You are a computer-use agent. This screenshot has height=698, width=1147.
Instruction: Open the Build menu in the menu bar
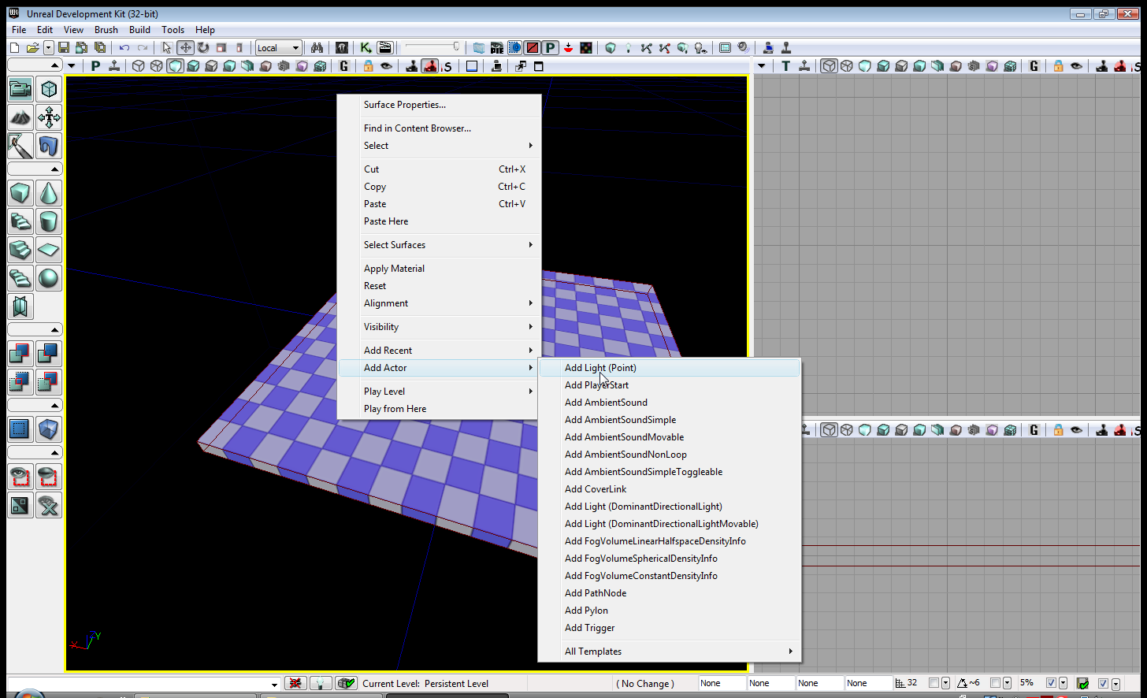[139, 30]
